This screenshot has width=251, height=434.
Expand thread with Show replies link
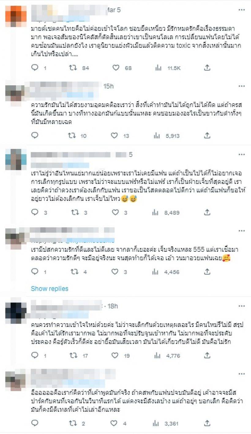[x=50, y=288]
